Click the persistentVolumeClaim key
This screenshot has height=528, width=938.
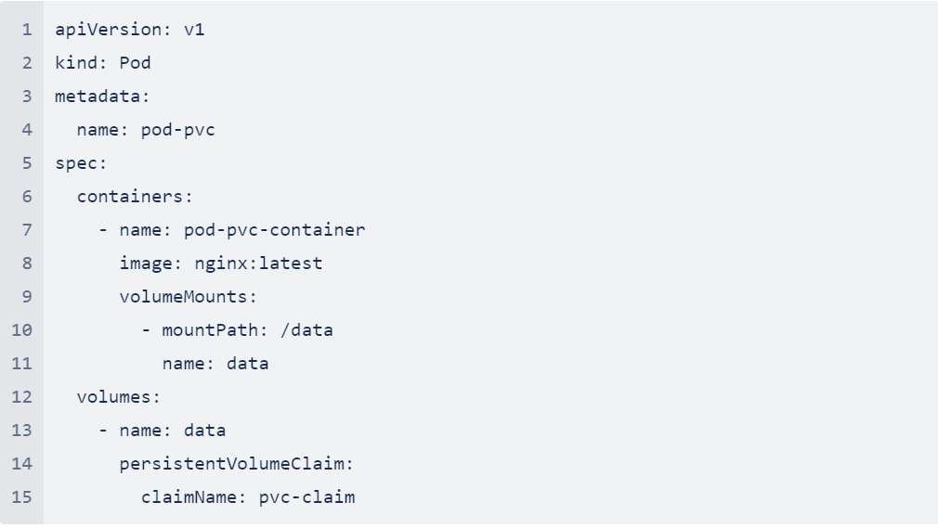pos(231,464)
